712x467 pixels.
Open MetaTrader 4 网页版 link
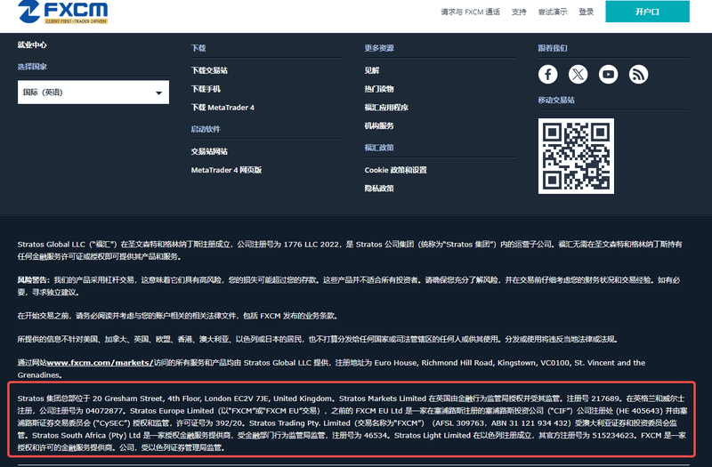tap(226, 170)
